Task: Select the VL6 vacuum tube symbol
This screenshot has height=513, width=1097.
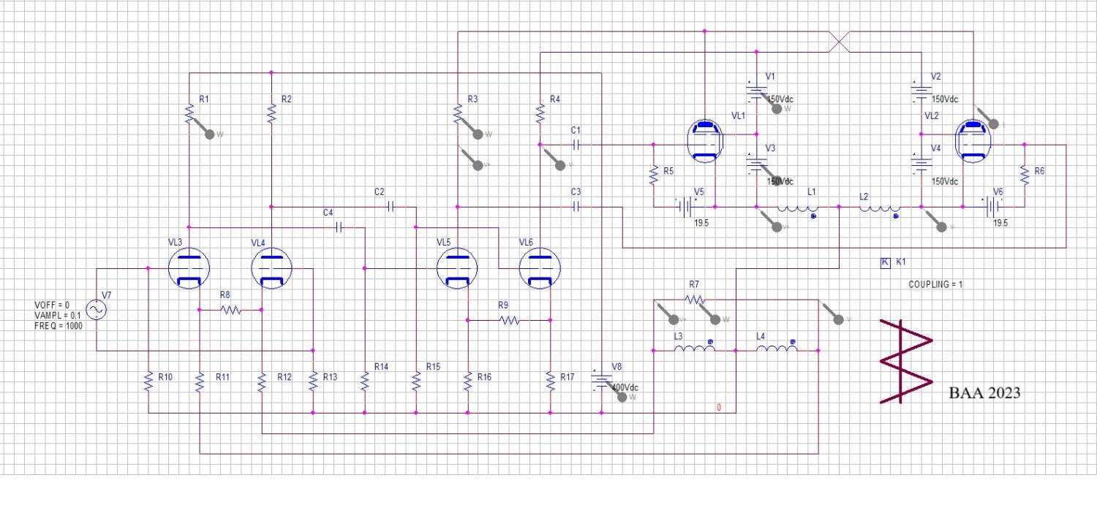Action: point(540,269)
